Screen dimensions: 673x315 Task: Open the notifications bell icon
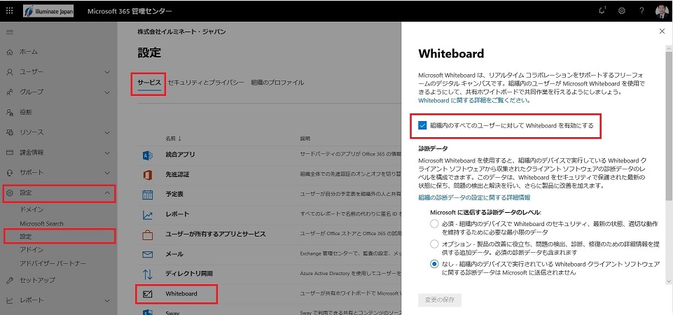coord(602,10)
